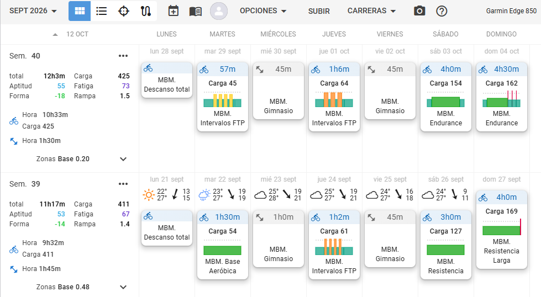Click the dom 04 oct date label
Screen dimensions: 541x297
(502, 51)
